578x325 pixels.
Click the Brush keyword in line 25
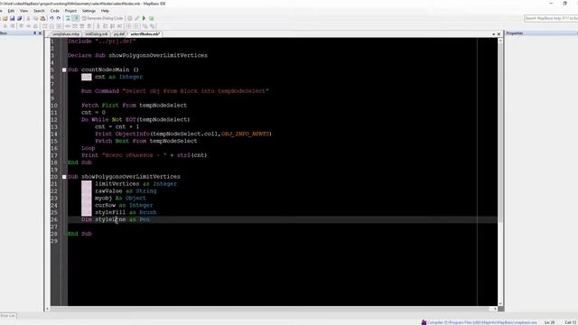pyautogui.click(x=148, y=213)
